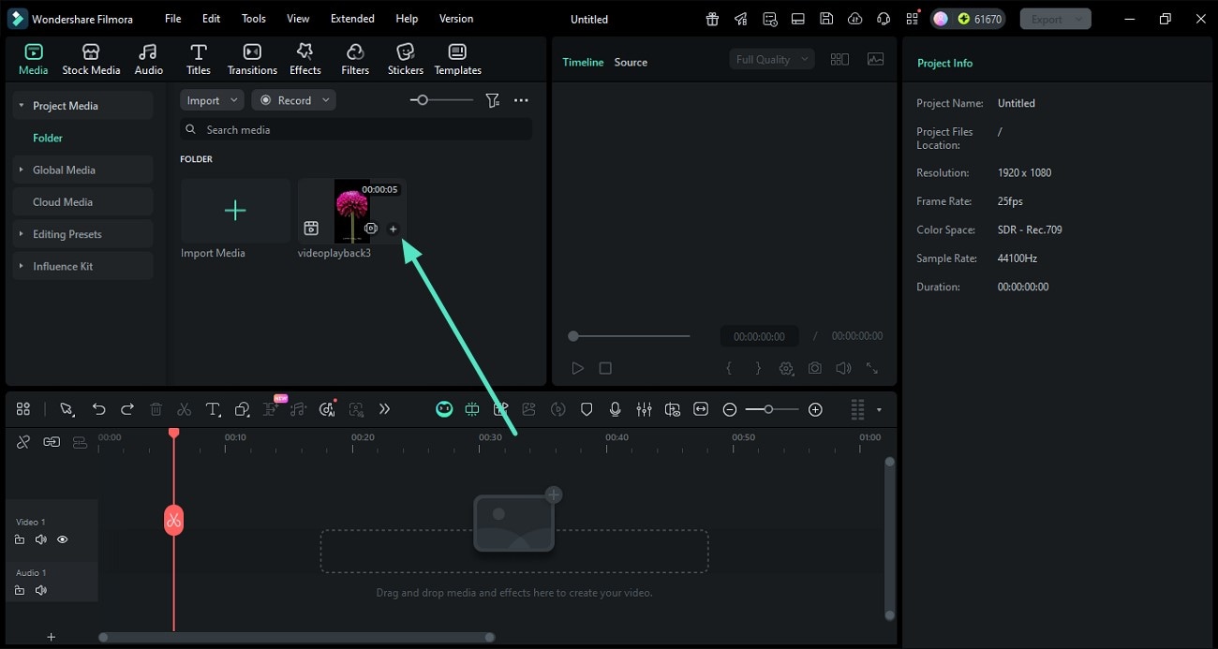Open the Transitions panel
The image size is (1218, 649).
[x=251, y=58]
